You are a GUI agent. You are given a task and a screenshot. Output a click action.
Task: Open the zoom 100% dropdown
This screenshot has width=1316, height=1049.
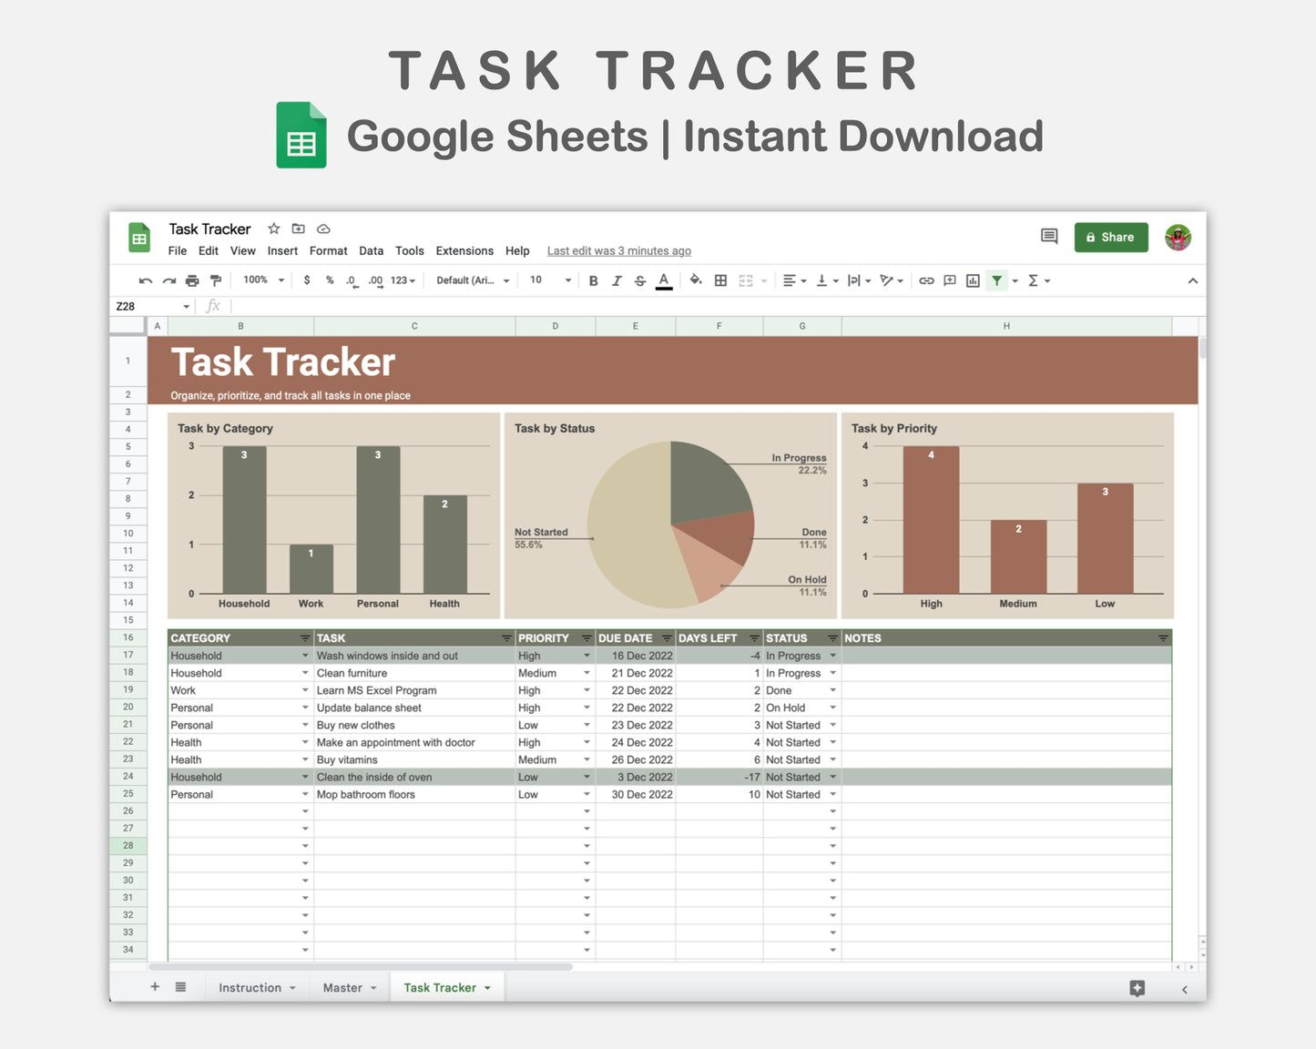(264, 280)
